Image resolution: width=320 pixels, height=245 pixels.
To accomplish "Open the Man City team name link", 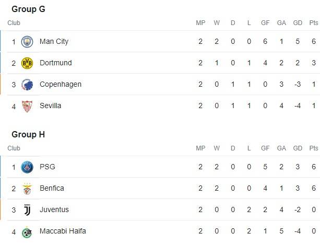I will [x=54, y=42].
